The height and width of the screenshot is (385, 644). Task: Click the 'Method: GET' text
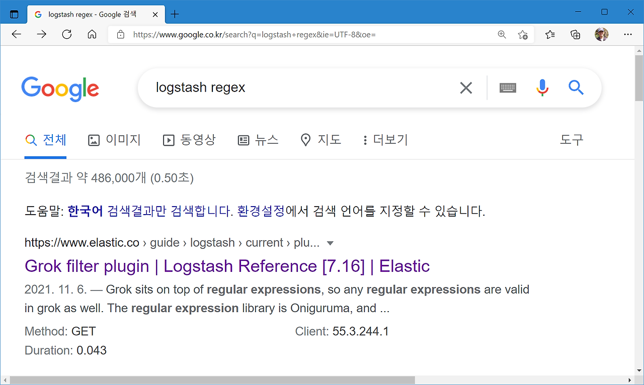point(60,332)
